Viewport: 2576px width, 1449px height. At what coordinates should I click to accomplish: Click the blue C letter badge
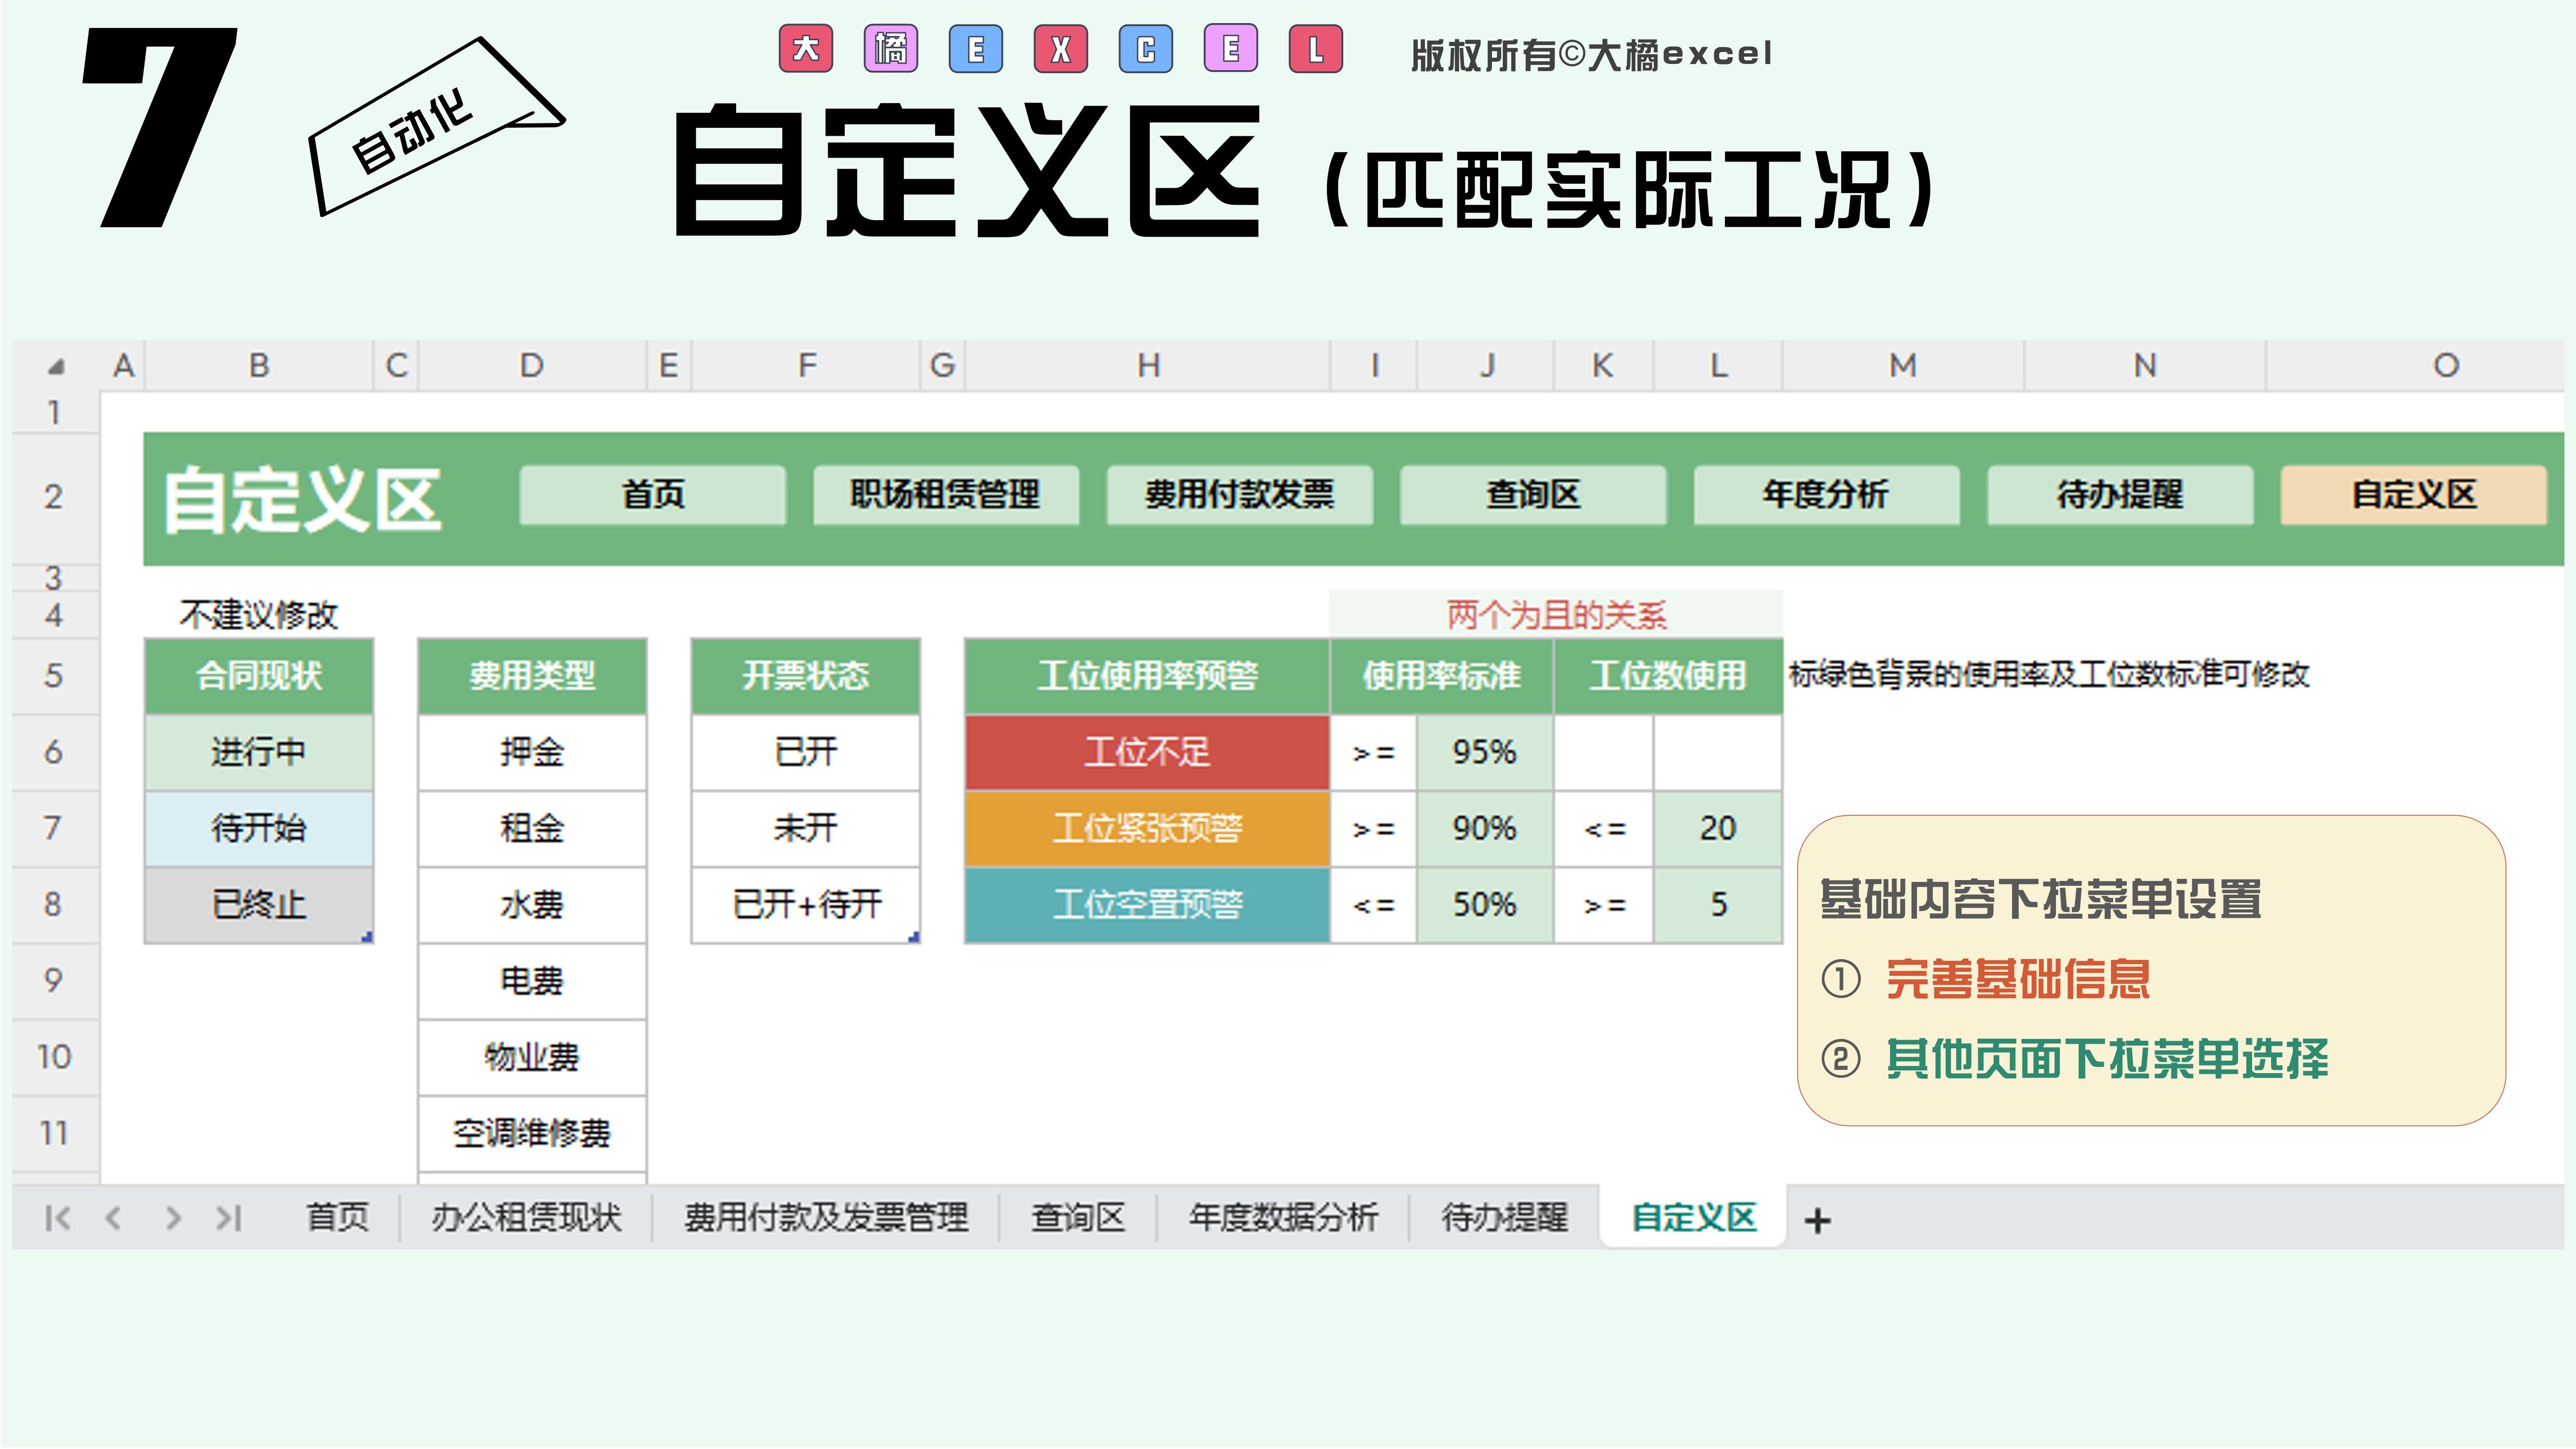click(1146, 49)
